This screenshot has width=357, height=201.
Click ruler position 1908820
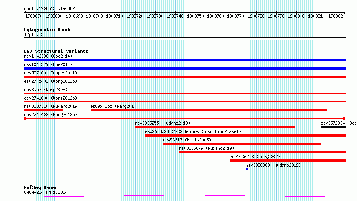click(337, 16)
